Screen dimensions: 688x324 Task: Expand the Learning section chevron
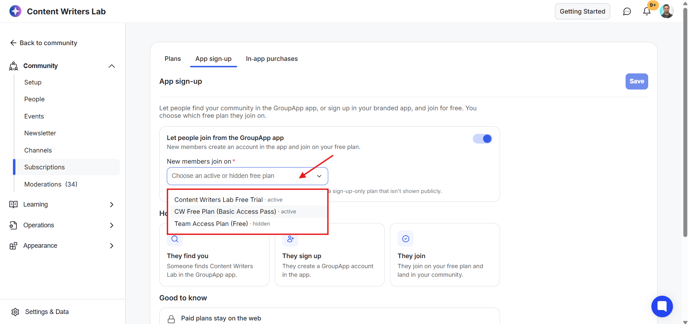point(112,204)
